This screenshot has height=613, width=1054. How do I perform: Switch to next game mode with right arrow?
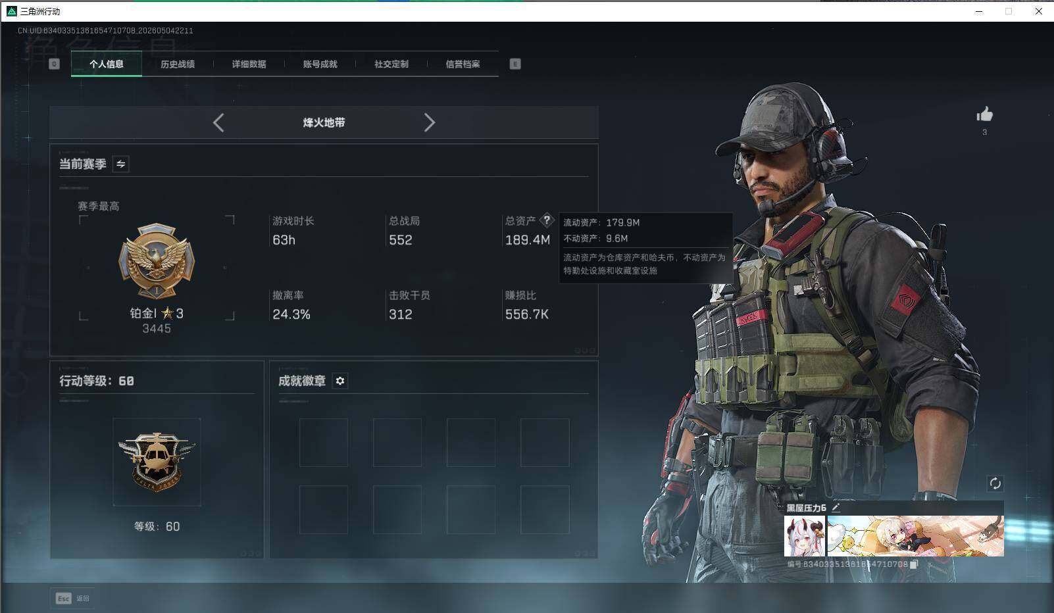430,122
